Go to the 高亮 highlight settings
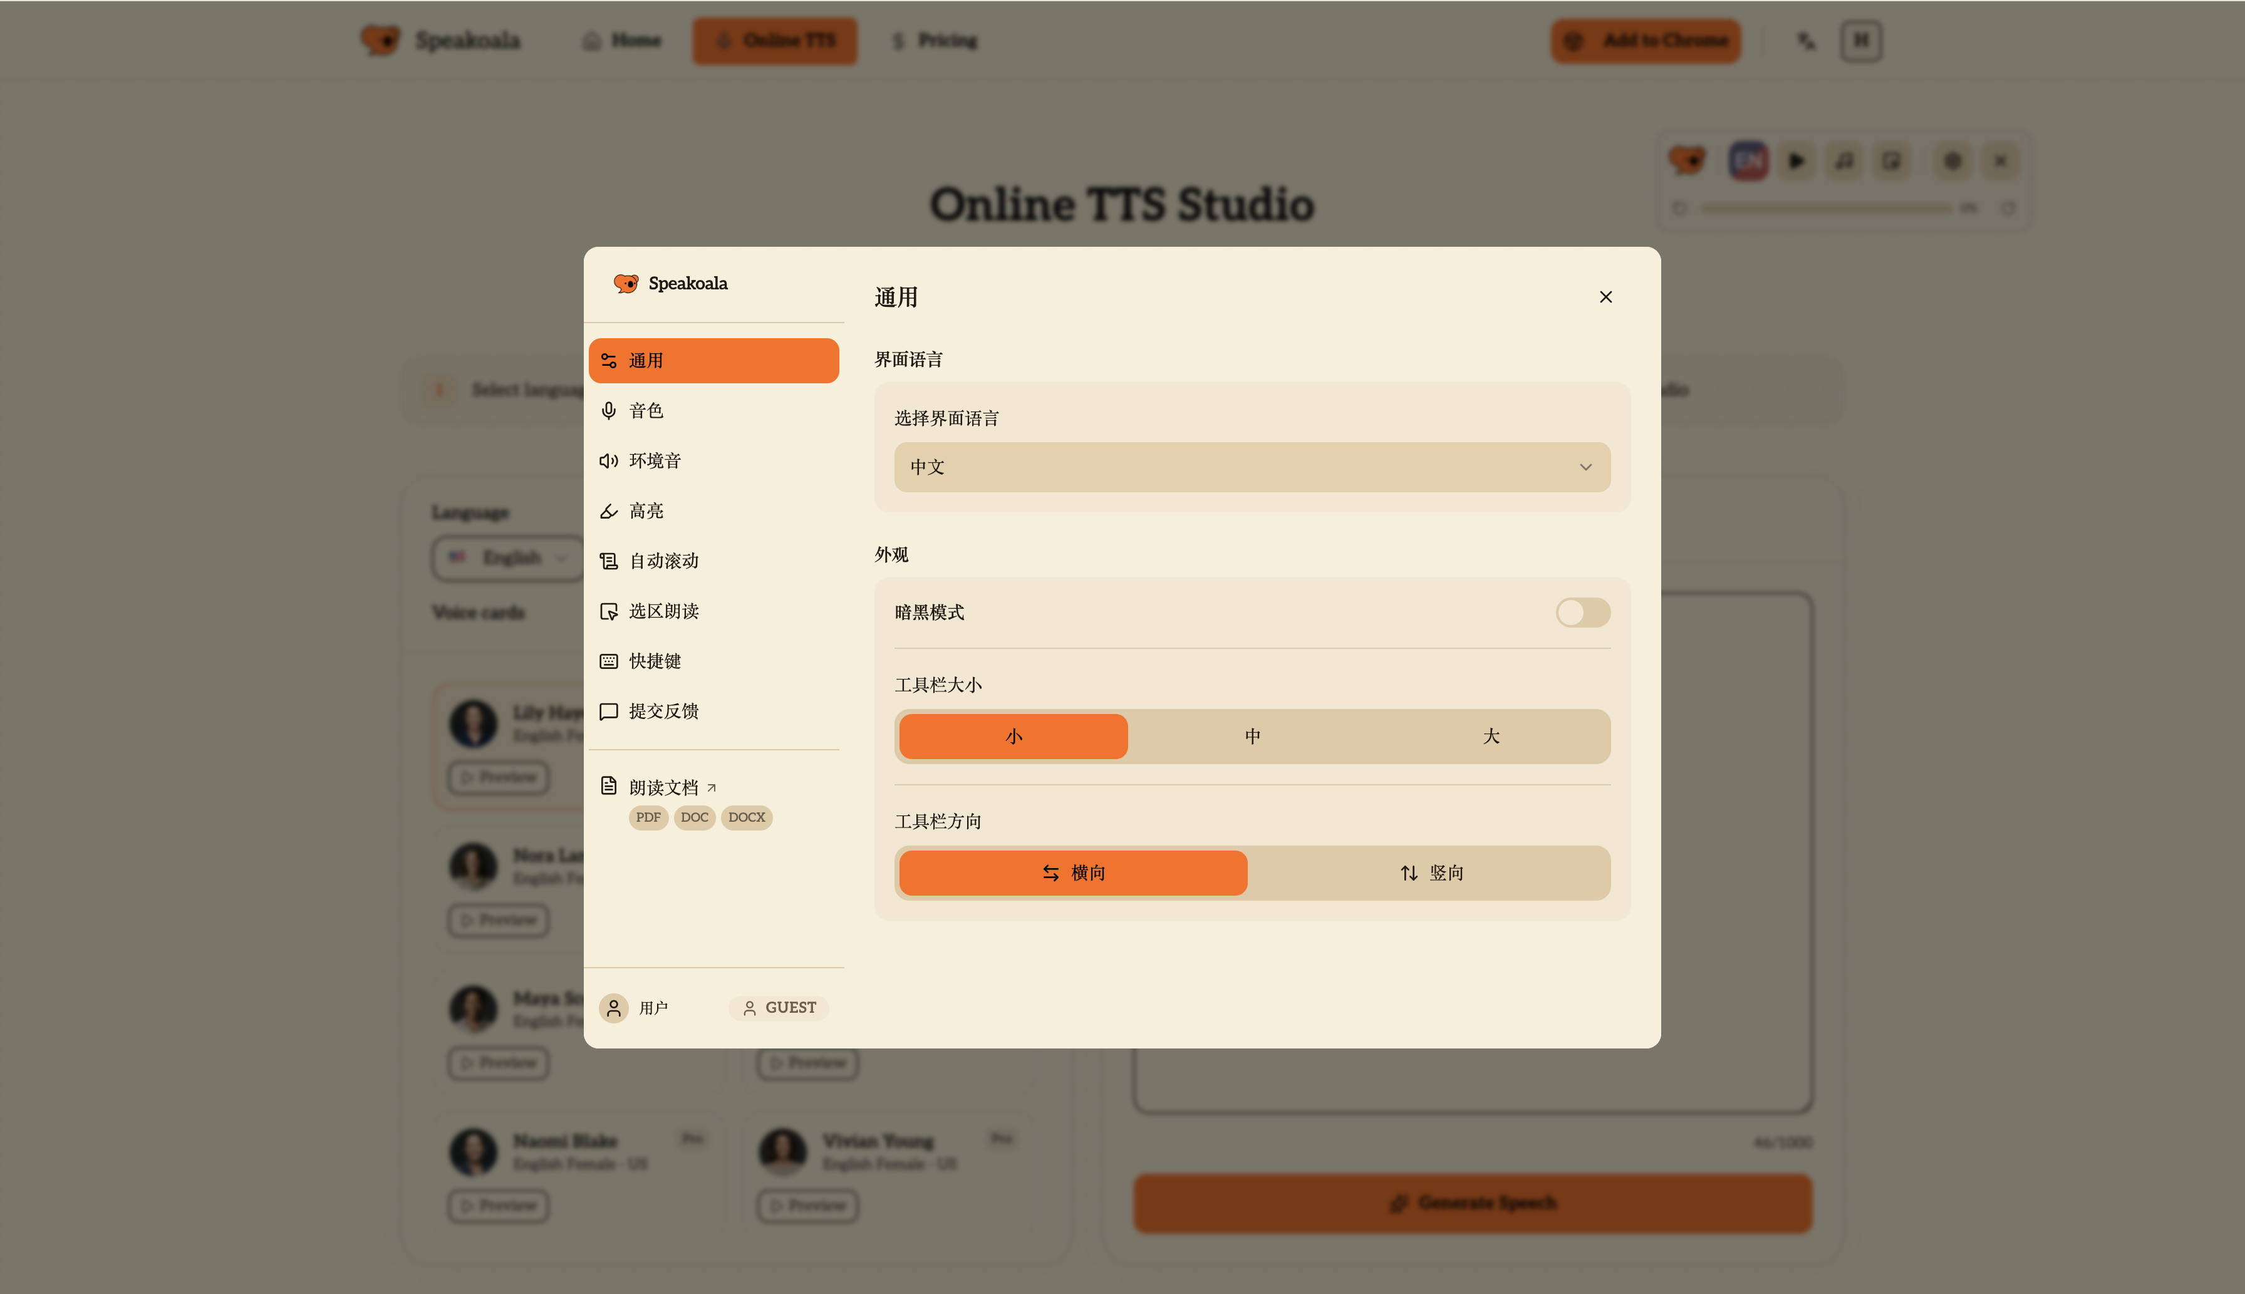The width and height of the screenshot is (2245, 1294). [x=645, y=511]
